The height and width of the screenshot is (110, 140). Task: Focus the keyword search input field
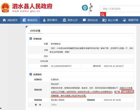(120, 9)
